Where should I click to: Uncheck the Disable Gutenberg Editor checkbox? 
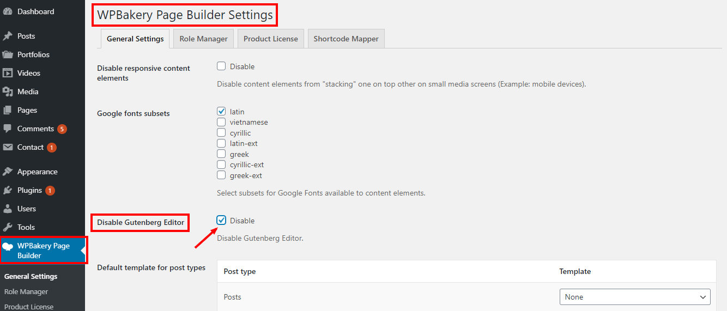coord(221,221)
